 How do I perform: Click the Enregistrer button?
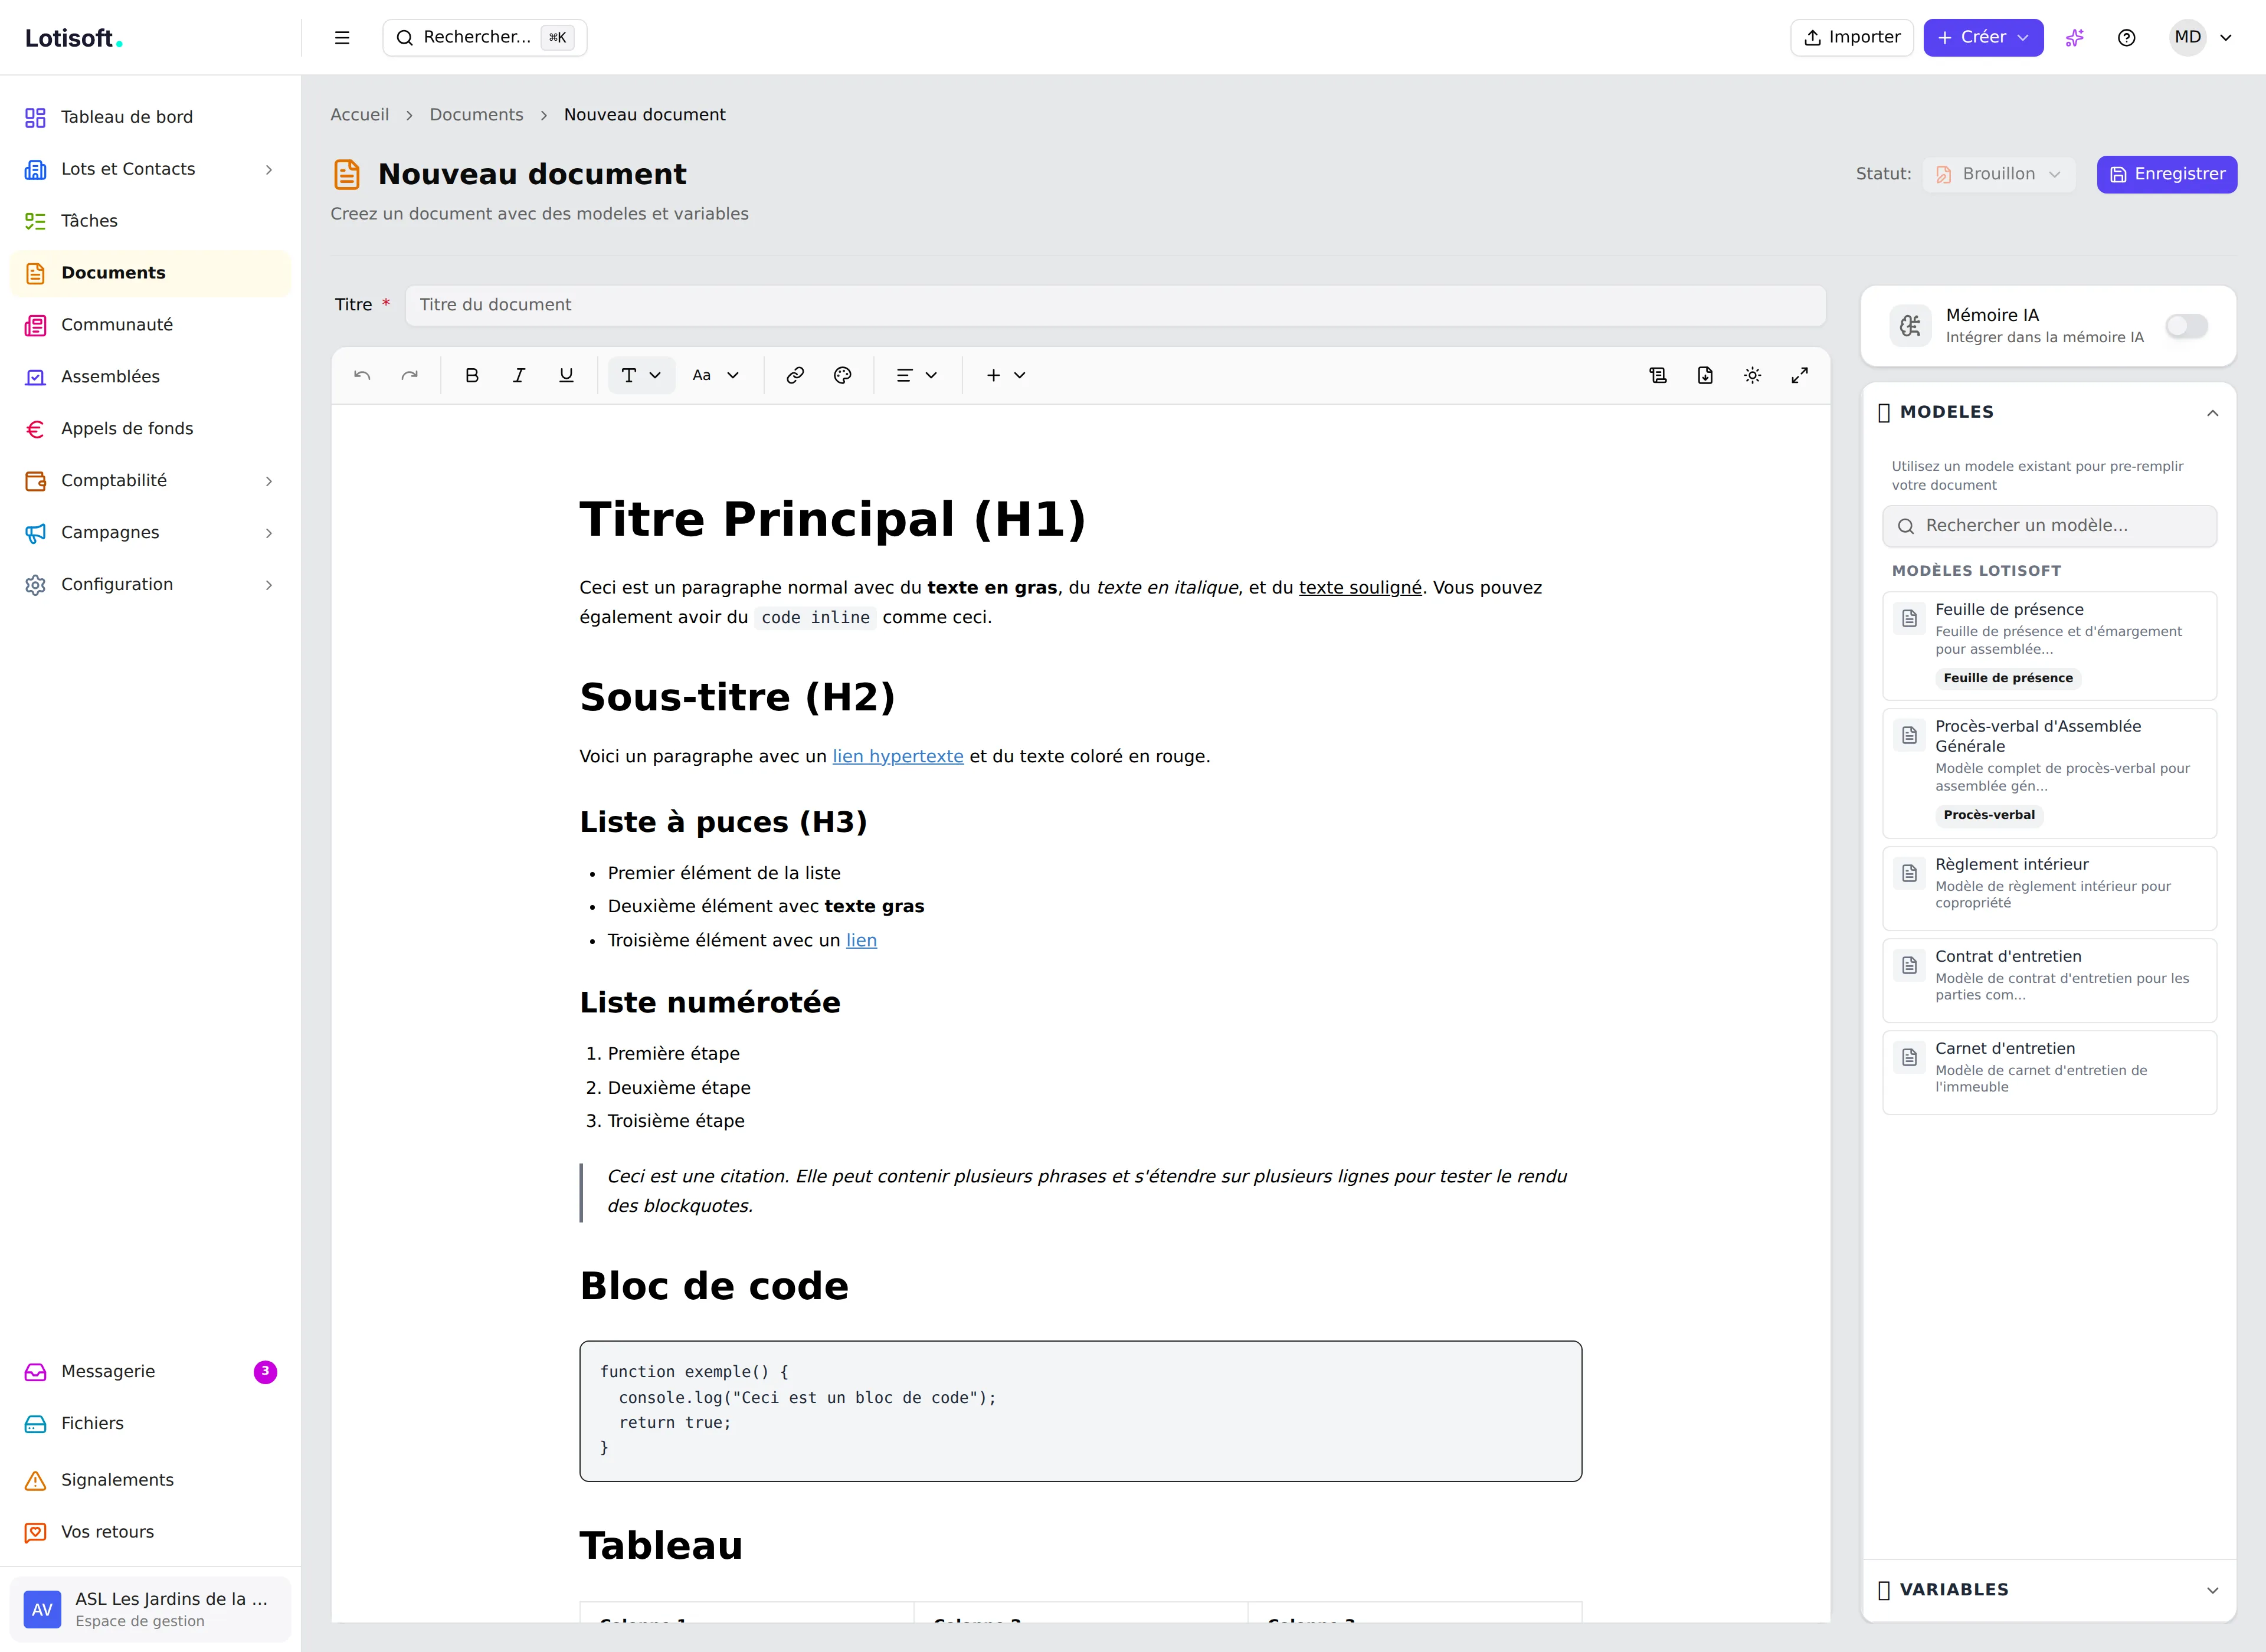point(2167,174)
